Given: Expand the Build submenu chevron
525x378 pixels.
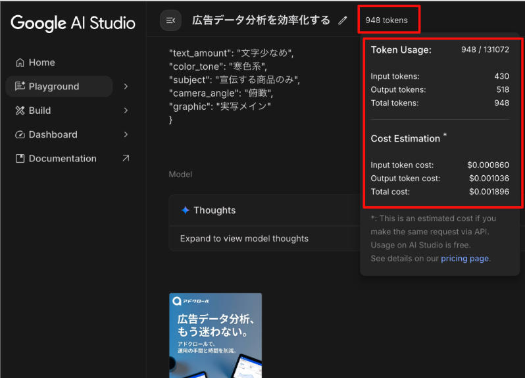Looking at the screenshot, I should click(126, 111).
